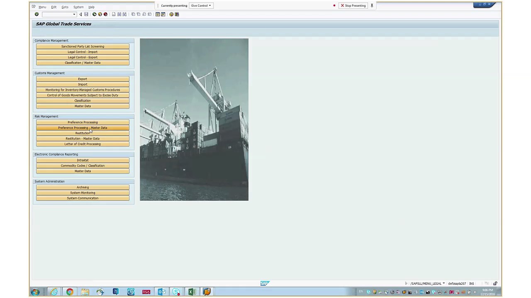The image size is (531, 298).
Task: Open the System menu
Action: (78, 7)
